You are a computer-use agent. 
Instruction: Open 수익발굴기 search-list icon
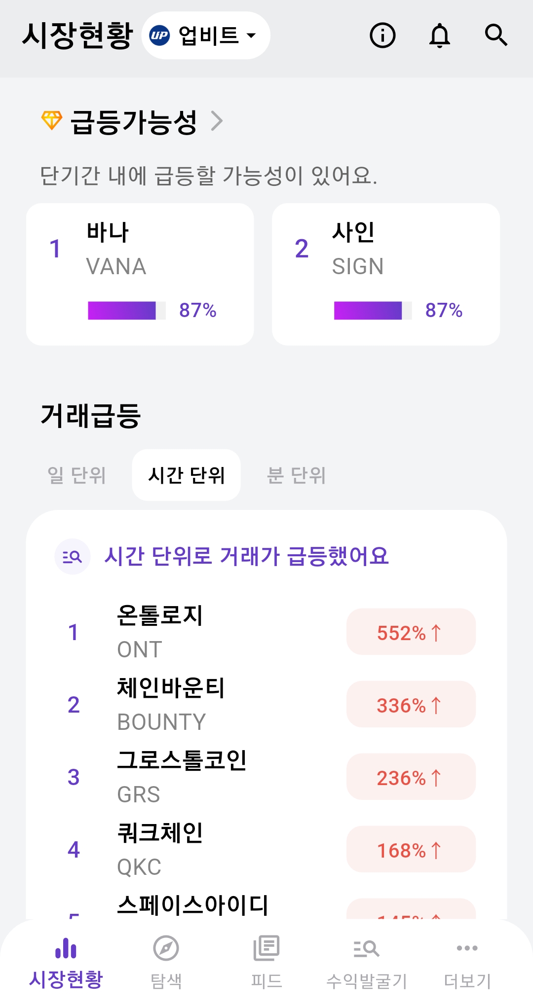click(366, 948)
